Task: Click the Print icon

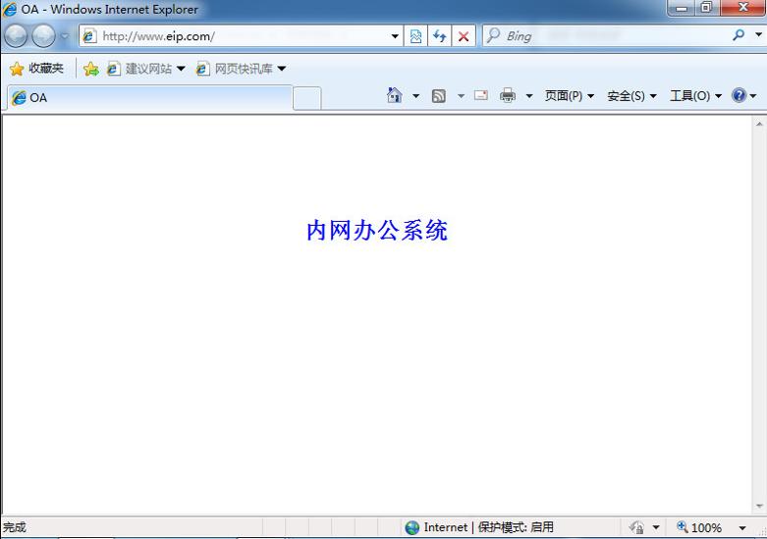Action: click(508, 95)
